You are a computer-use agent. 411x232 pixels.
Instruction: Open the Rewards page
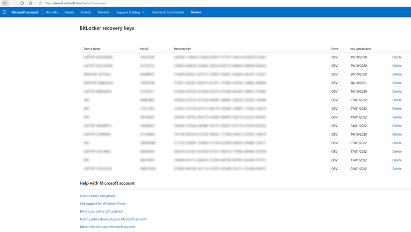pyautogui.click(x=103, y=12)
